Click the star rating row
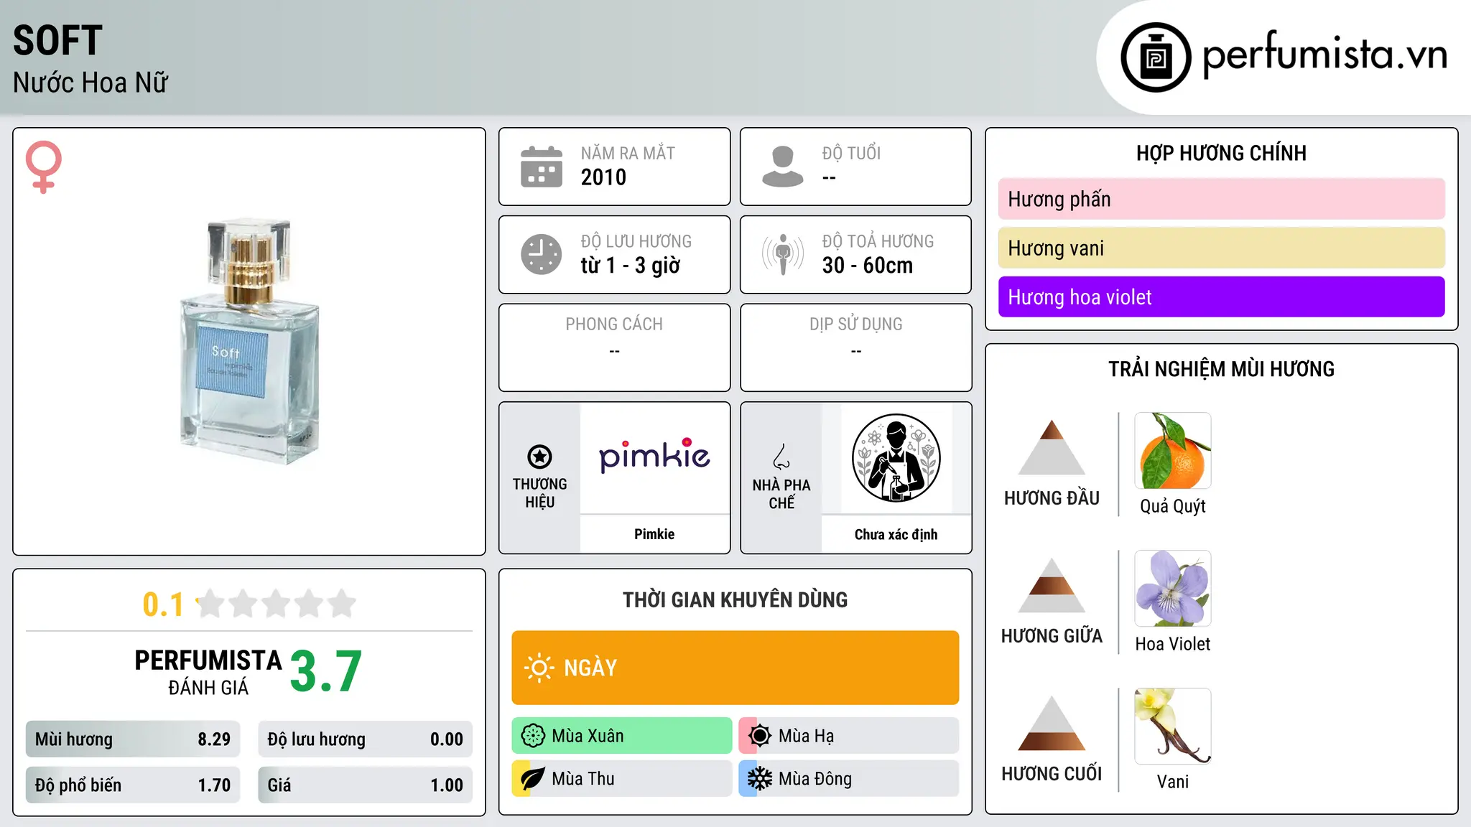Viewport: 1471px width, 827px height. [276, 604]
